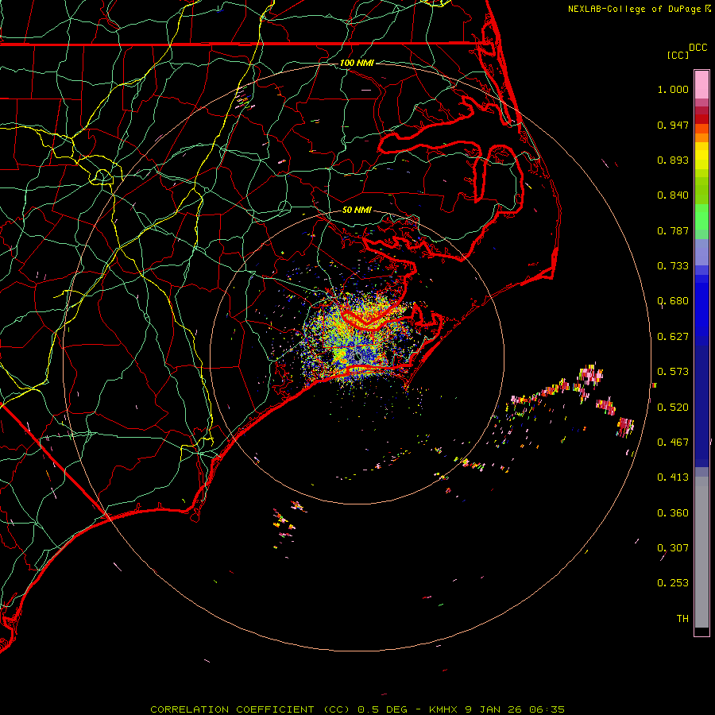Viewport: 715px width, 715px height.
Task: Click the DCC product label
Action: tap(698, 48)
